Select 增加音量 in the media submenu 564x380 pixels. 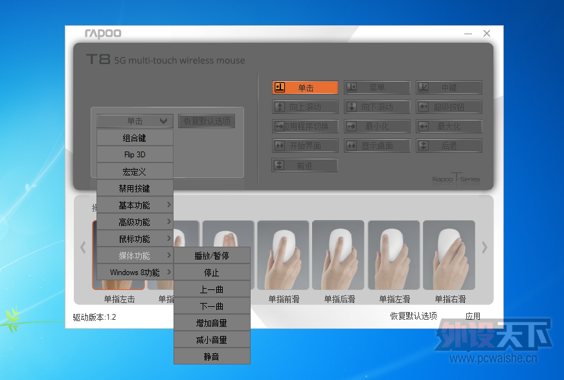(212, 323)
